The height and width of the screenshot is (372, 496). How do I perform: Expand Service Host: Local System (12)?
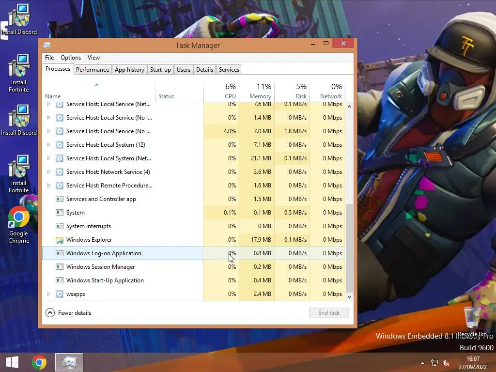point(48,144)
